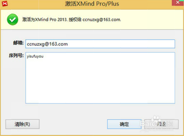Click inside the 序列号 serial number box
The image size is (184, 136).
pyautogui.click(x=100, y=78)
